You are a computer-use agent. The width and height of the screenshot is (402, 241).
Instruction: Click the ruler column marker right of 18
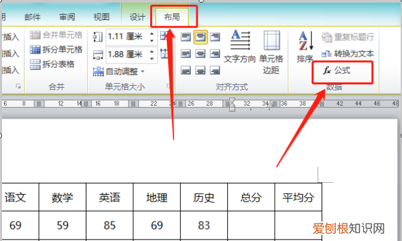pyautogui.click(x=133, y=104)
